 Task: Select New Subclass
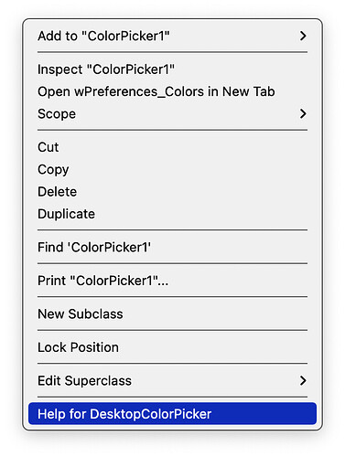(x=172, y=314)
